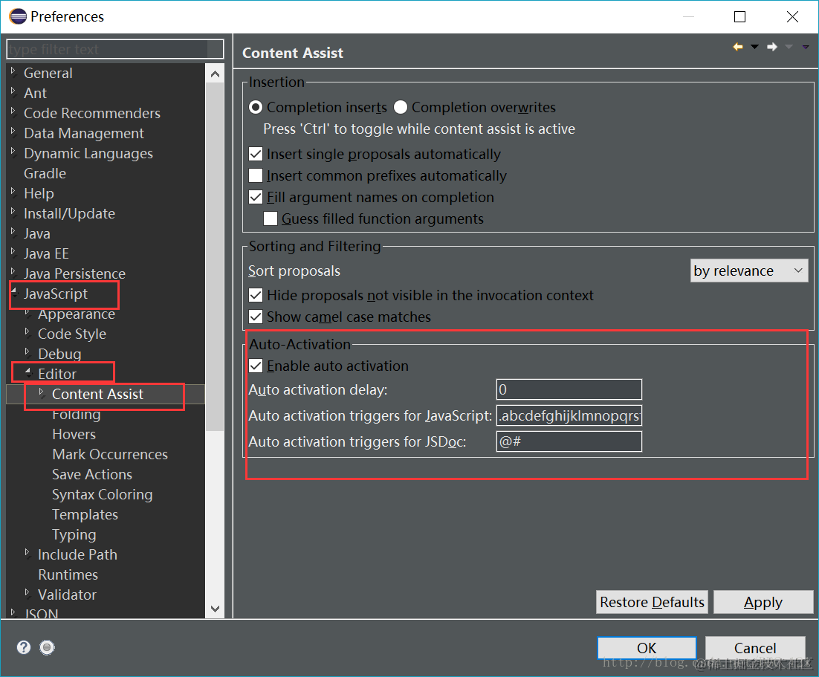The height and width of the screenshot is (677, 819).
Task: Click the OK button
Action: (x=647, y=648)
